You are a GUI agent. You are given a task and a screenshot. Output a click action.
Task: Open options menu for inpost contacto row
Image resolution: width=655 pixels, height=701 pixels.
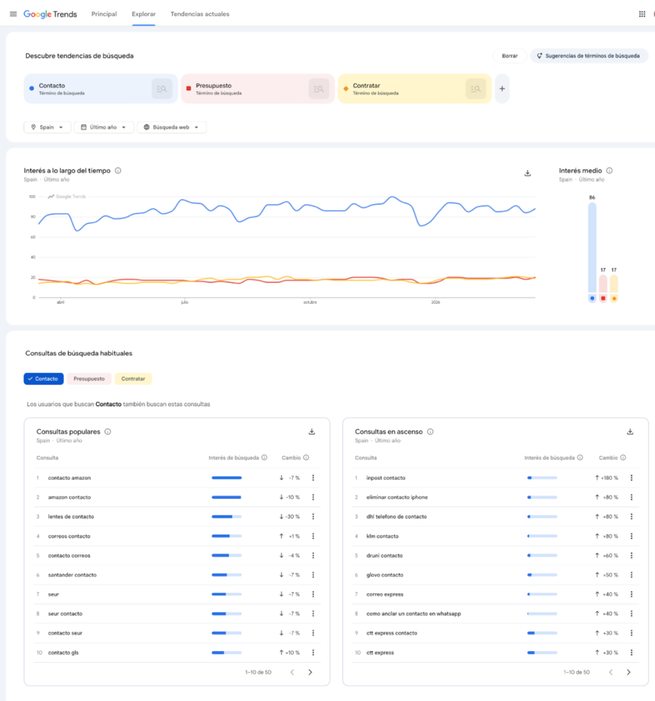coord(631,478)
